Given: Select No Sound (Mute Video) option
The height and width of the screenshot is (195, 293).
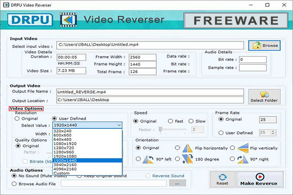Looking at the screenshot, I should point(14,175).
